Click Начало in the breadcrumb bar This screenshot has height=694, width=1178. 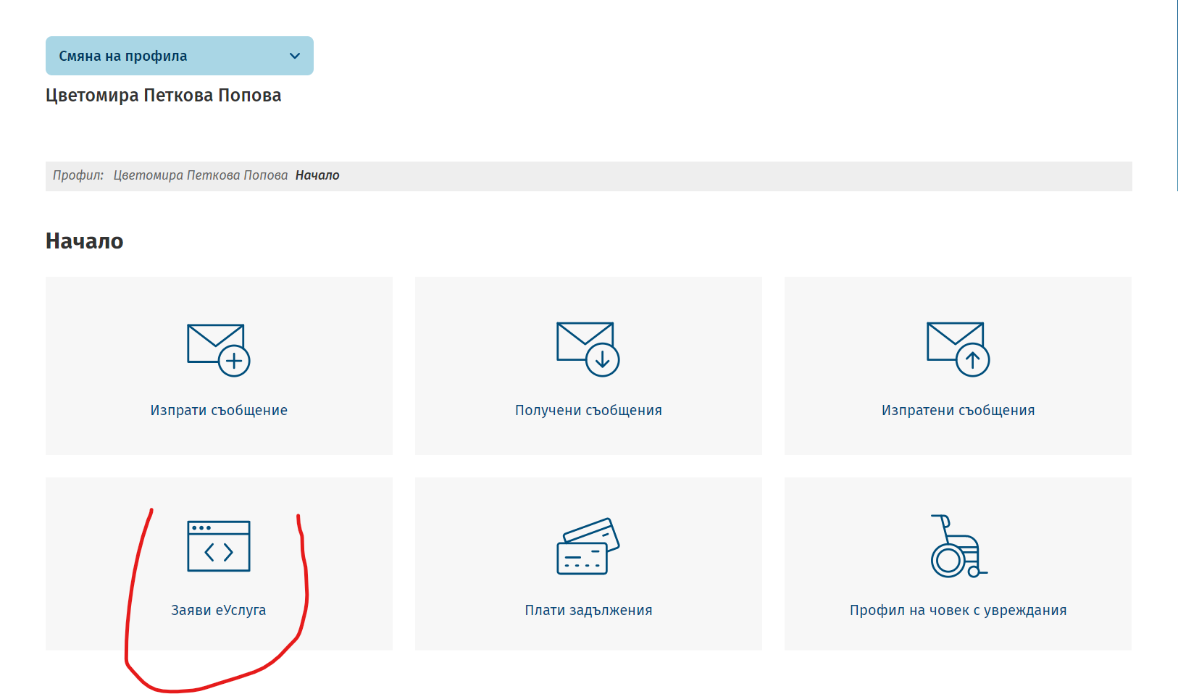(x=317, y=175)
